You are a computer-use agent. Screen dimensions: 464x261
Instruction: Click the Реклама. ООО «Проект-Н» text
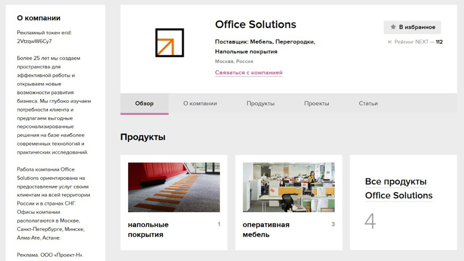coord(50,255)
